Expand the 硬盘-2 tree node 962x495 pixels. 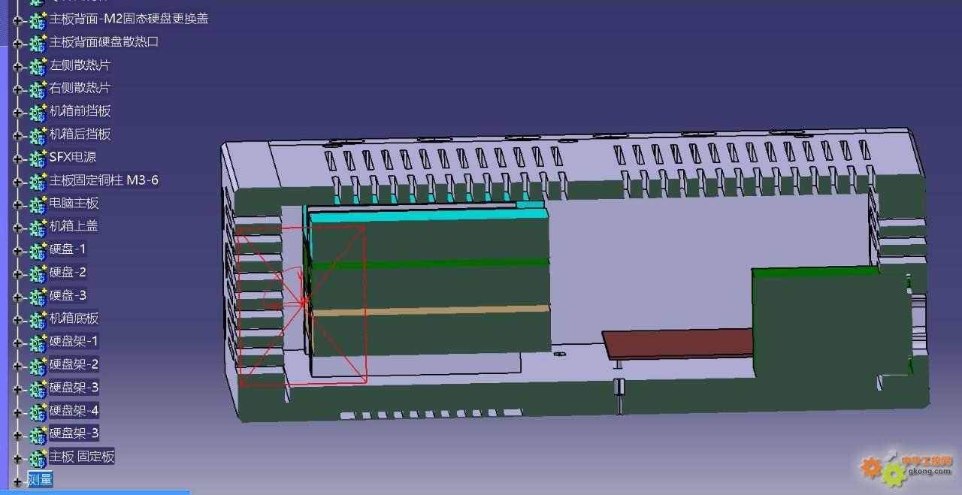(17, 274)
